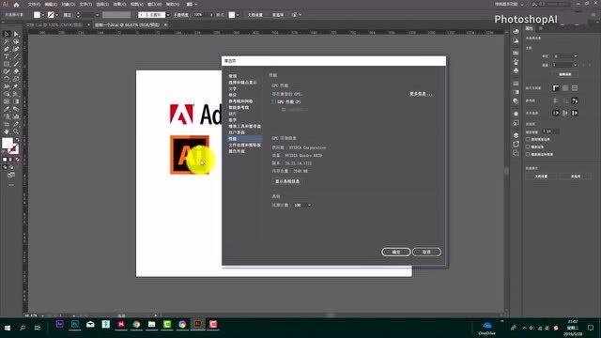Image resolution: width=601 pixels, height=338 pixels.
Task: Open Photoshop from the taskbar
Action: [x=75, y=325]
